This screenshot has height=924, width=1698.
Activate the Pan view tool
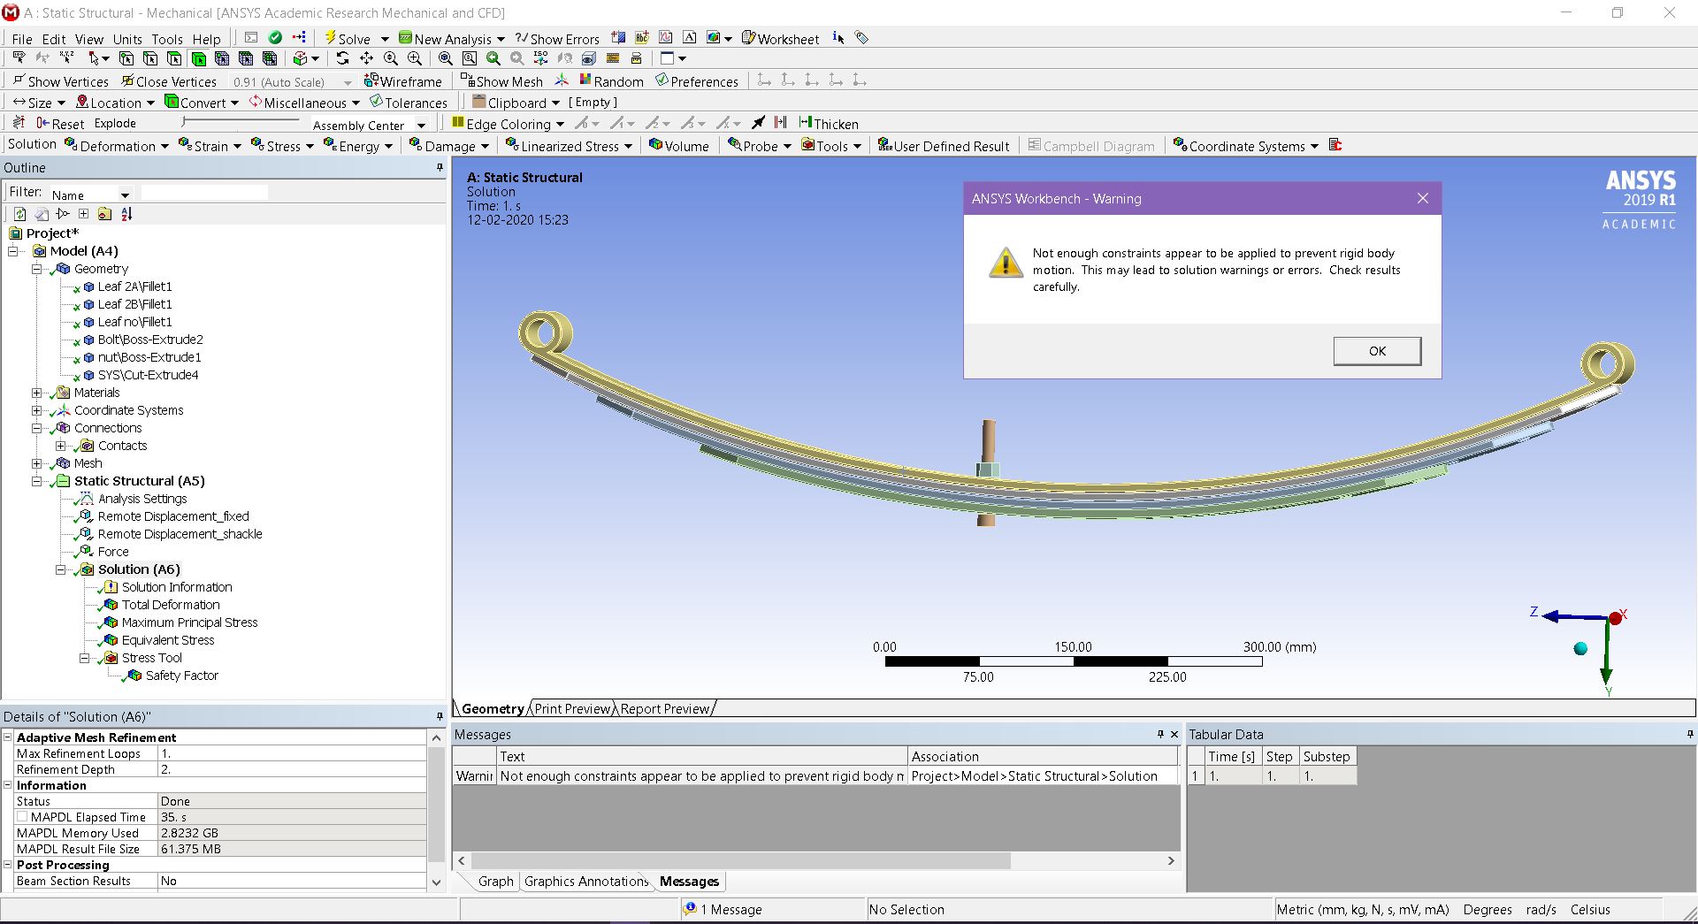point(366,58)
